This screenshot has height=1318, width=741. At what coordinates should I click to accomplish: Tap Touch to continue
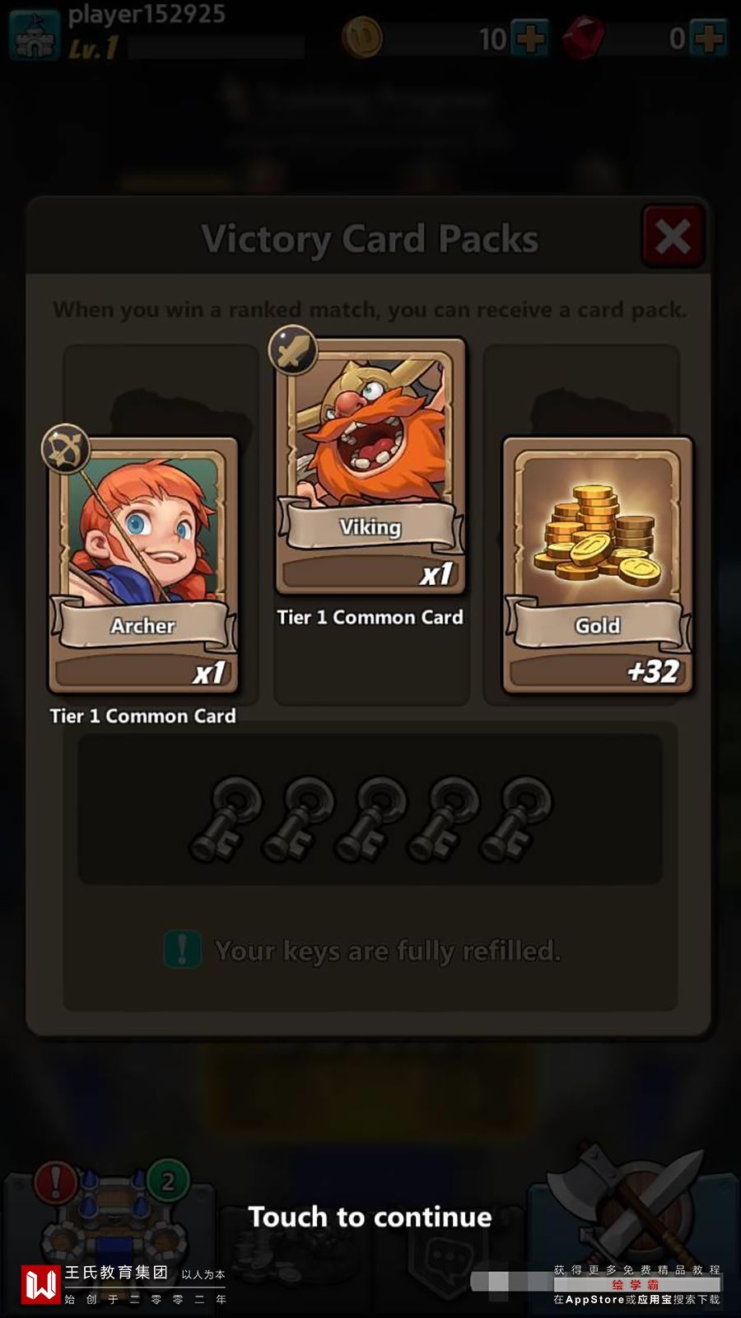(370, 1217)
